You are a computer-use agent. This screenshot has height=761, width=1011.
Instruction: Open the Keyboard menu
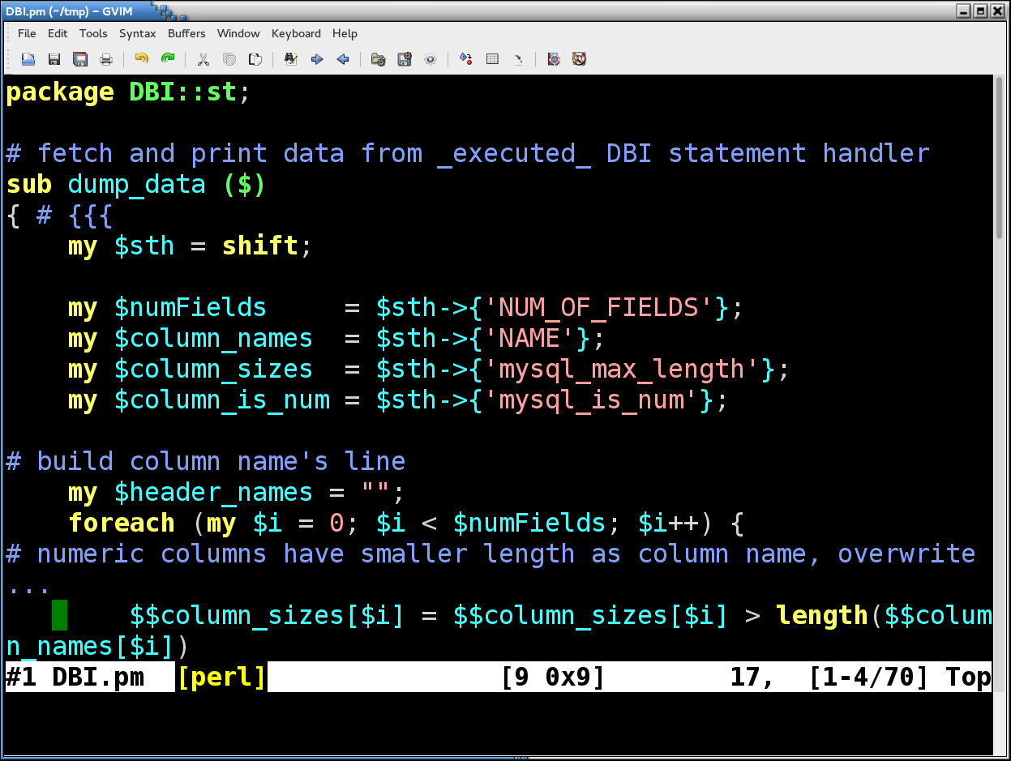tap(296, 33)
